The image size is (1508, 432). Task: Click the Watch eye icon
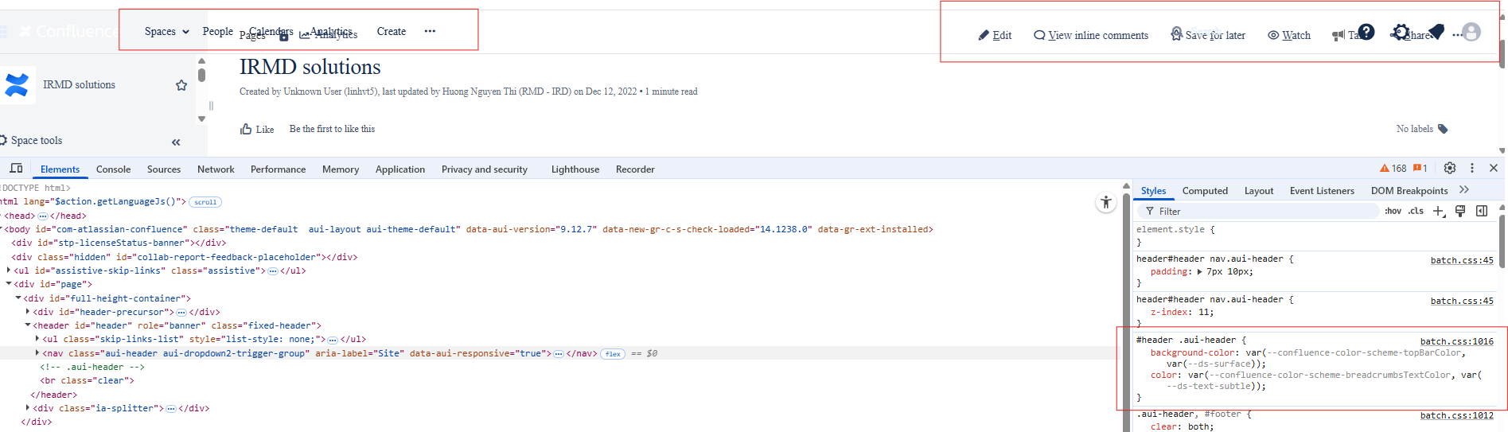click(1273, 35)
